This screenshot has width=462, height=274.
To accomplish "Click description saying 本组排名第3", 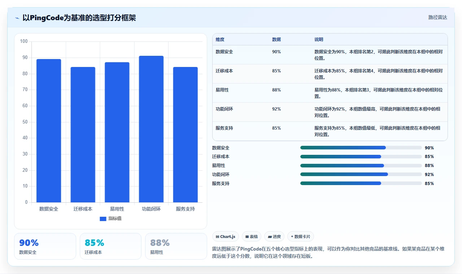I will coord(378,93).
